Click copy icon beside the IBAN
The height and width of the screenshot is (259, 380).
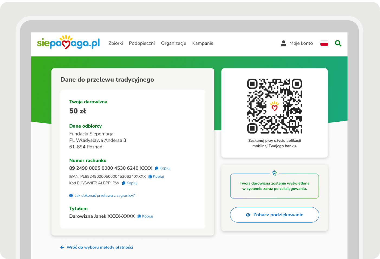point(150,177)
